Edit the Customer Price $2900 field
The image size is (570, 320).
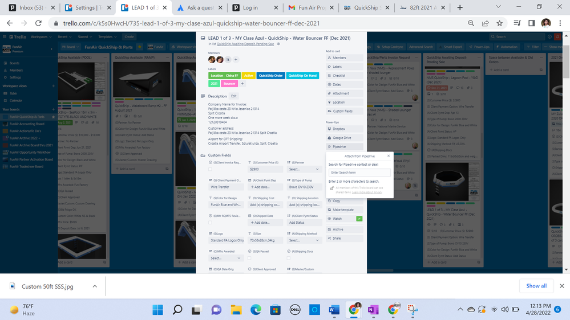[265, 169]
